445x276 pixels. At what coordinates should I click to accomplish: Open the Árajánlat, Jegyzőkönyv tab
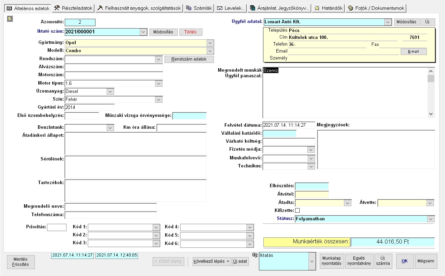[279, 8]
